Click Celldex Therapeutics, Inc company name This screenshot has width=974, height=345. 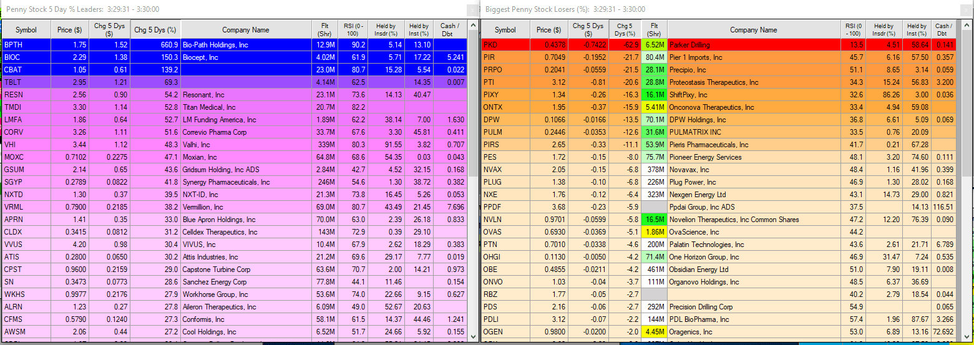click(x=220, y=232)
